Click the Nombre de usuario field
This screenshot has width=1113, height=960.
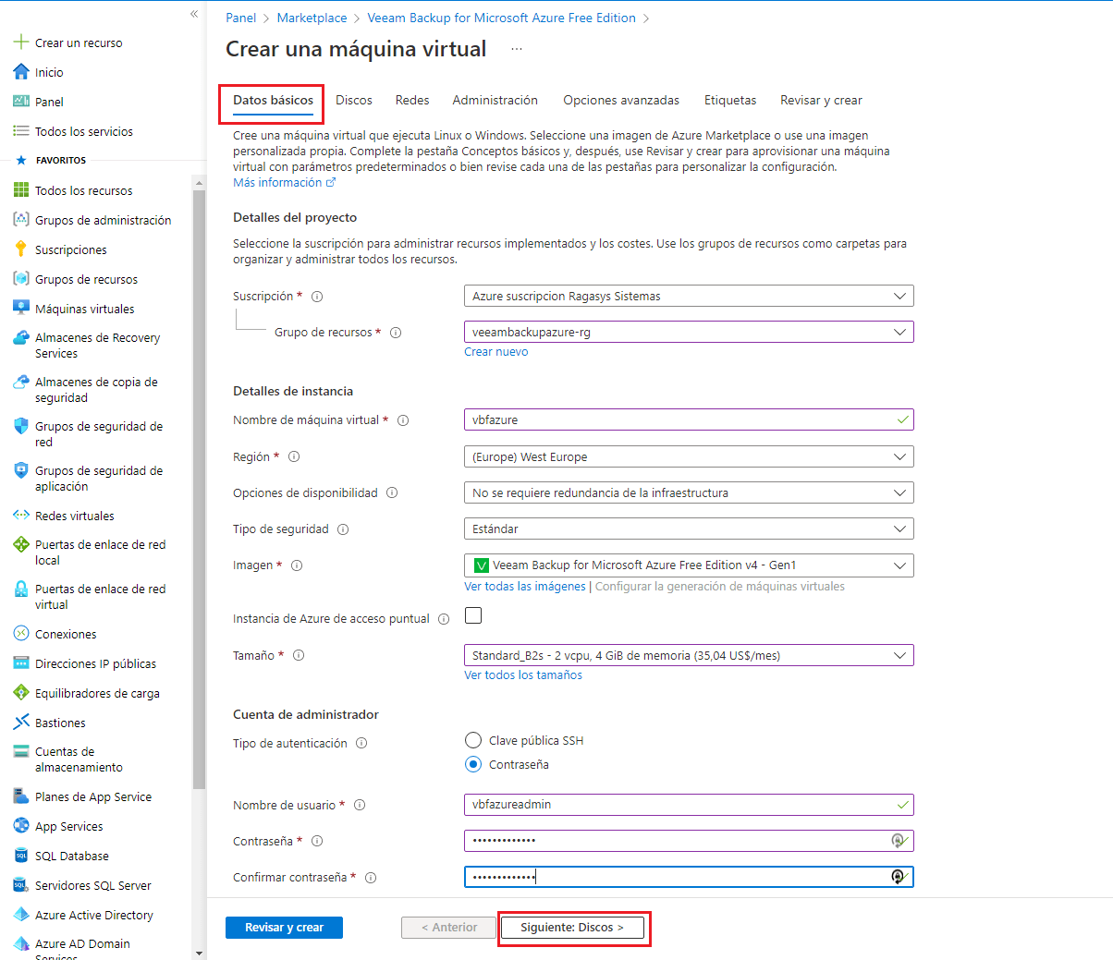(689, 805)
